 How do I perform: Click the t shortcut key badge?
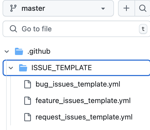tap(143, 29)
